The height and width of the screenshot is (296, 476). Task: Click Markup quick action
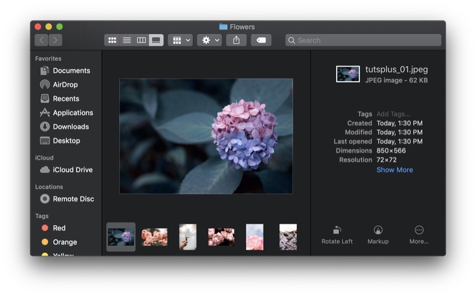[x=378, y=235]
